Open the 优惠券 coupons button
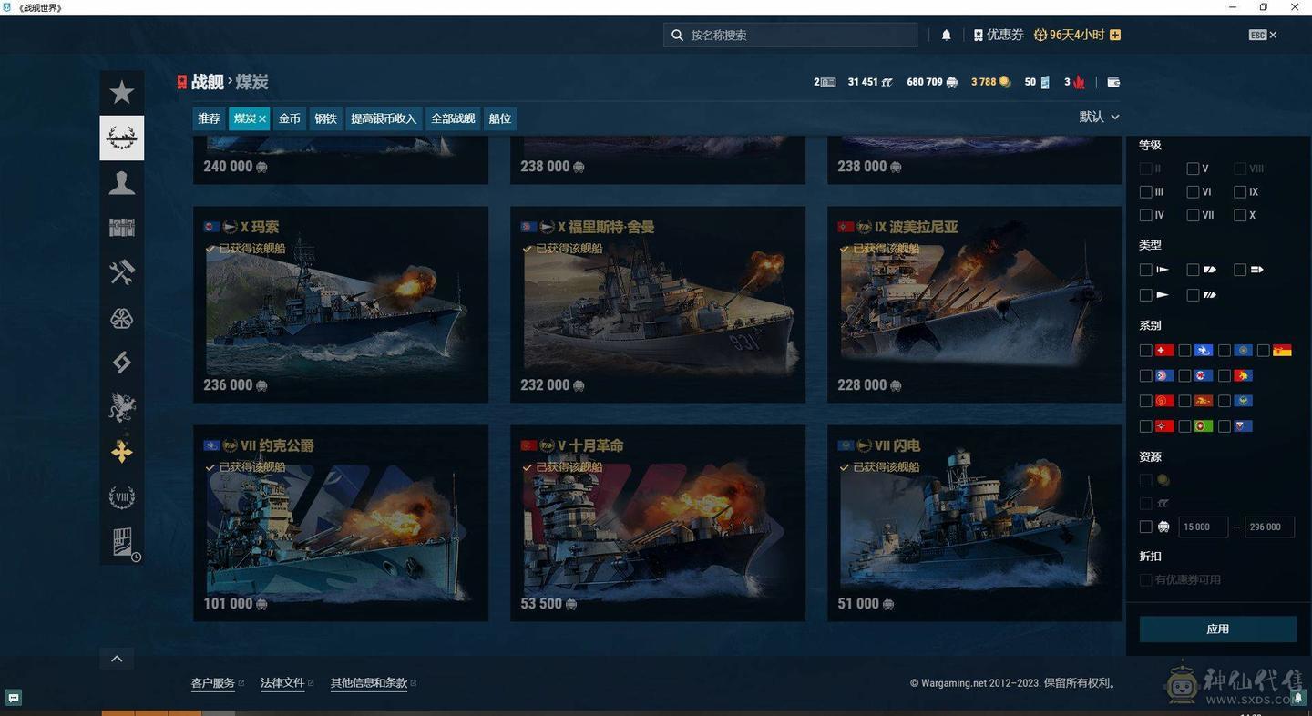Image resolution: width=1312 pixels, height=716 pixels. (x=999, y=35)
